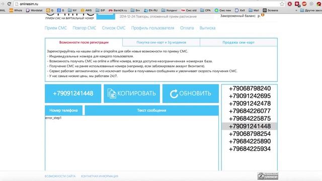Screen dimensions: 322x181
Task: Click the error_step1 message text
Action: coord(53,118)
